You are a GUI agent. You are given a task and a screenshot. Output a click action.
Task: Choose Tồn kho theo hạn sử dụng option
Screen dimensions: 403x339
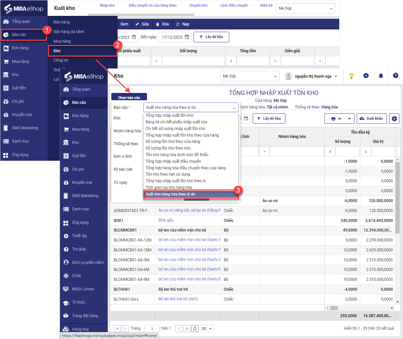click(x=168, y=174)
